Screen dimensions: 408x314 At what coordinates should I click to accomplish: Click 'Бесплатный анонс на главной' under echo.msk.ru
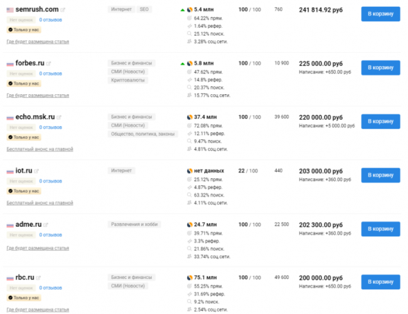[40, 149]
